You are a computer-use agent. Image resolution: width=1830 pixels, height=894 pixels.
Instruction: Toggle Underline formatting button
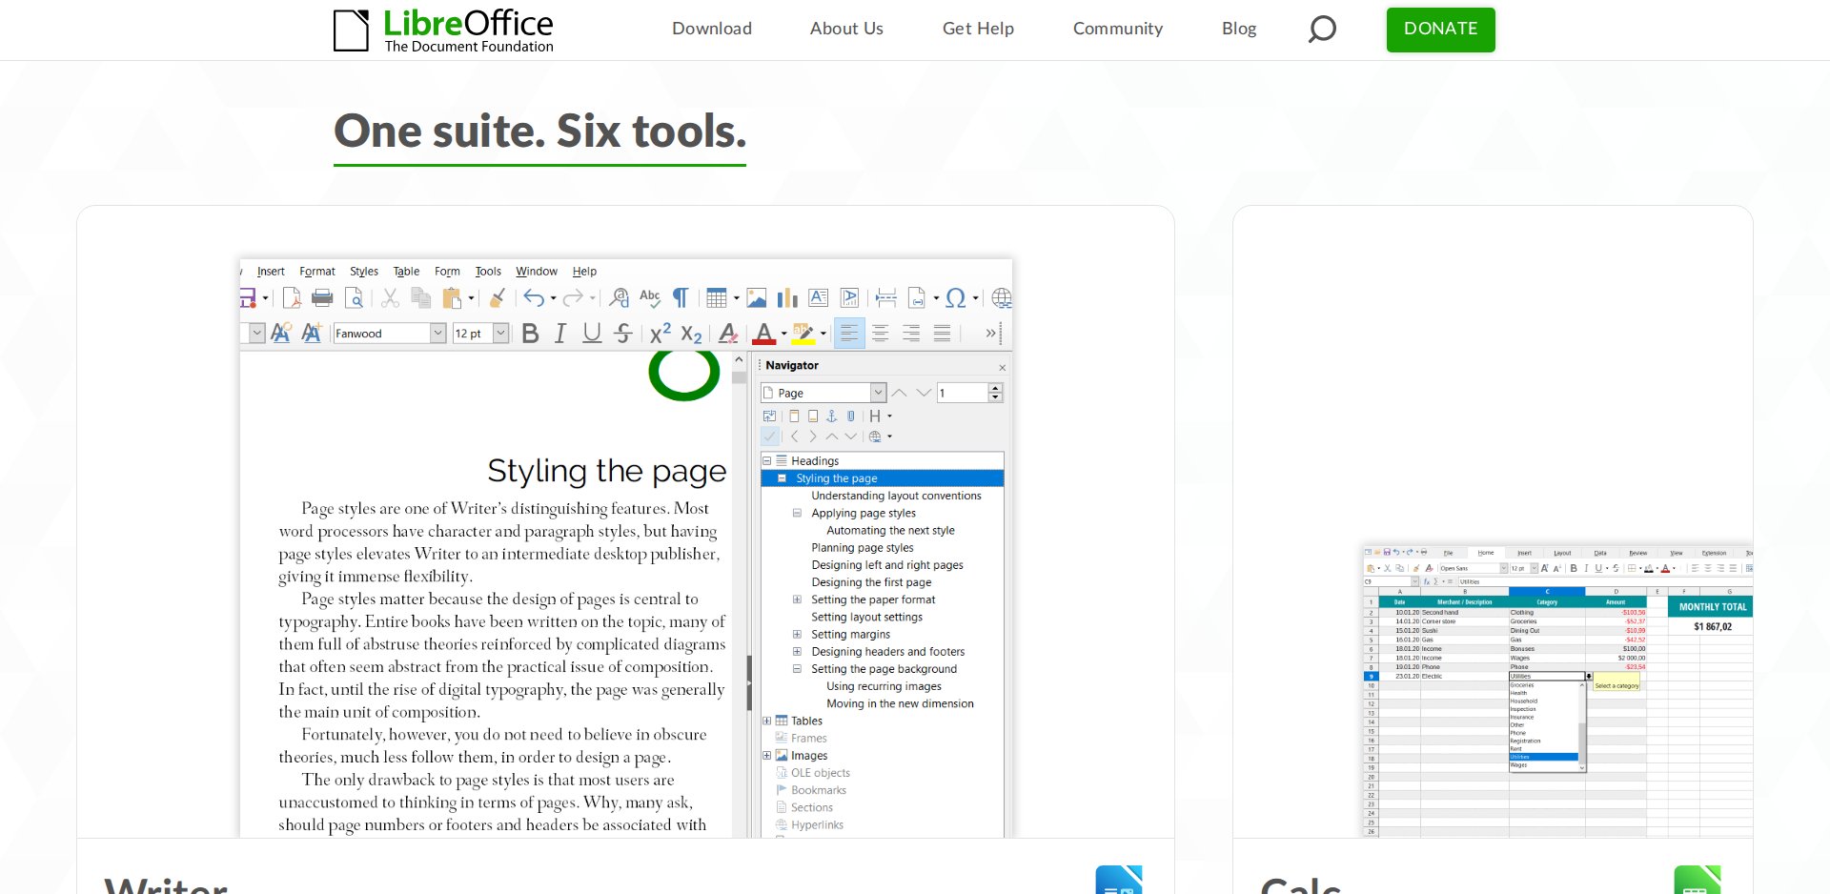coord(592,333)
